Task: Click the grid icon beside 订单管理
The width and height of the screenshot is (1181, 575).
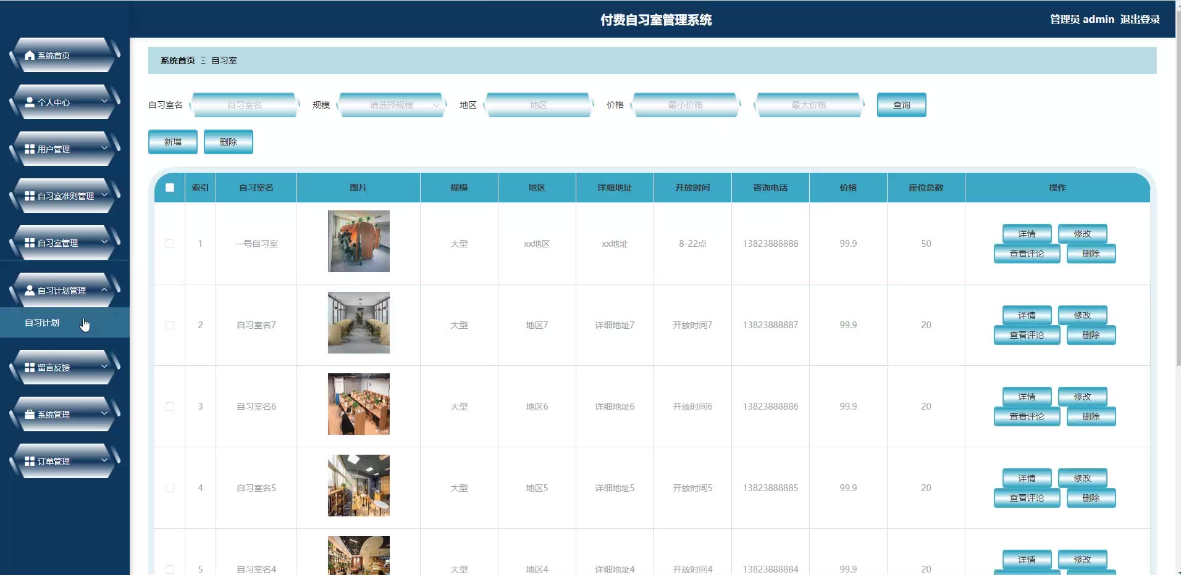Action: 30,461
